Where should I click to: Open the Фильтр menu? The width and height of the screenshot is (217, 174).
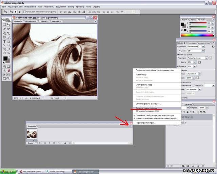71,7
